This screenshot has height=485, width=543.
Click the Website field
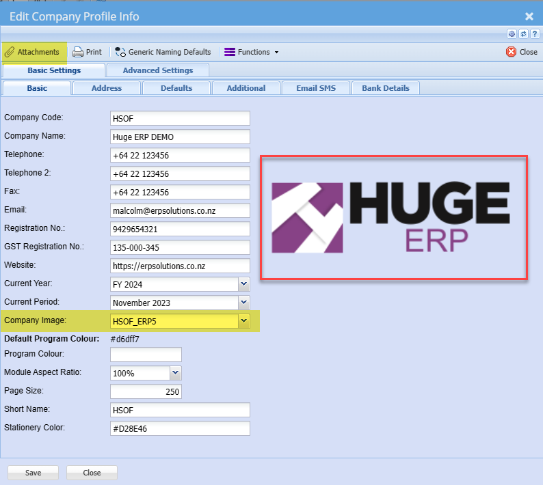point(180,266)
